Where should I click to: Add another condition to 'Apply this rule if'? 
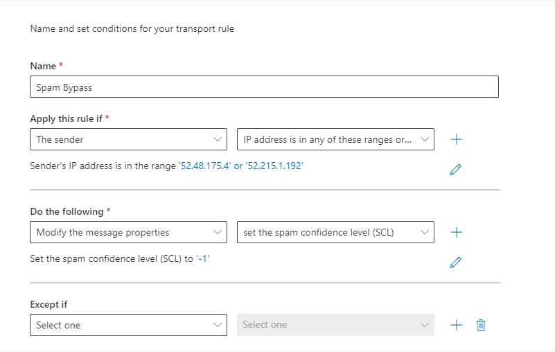click(x=456, y=139)
